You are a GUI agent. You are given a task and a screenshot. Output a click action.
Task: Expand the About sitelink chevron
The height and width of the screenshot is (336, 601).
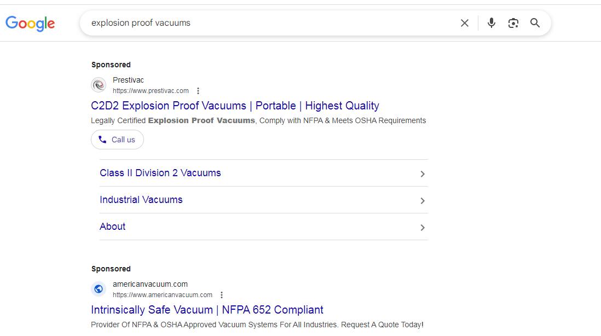click(x=422, y=228)
